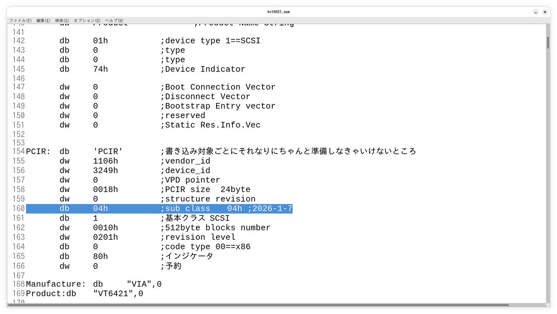Open the 検索(S) menu
The width and height of the screenshot is (557, 314).
62,20
